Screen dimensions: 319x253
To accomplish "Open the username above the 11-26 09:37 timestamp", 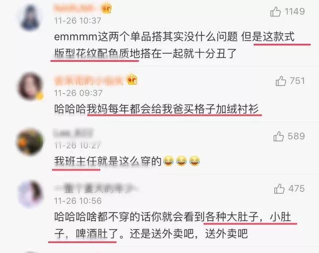I will pos(89,81).
